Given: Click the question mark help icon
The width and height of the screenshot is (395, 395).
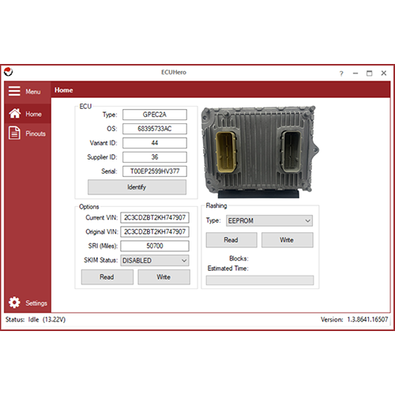Looking at the screenshot, I should (341, 73).
